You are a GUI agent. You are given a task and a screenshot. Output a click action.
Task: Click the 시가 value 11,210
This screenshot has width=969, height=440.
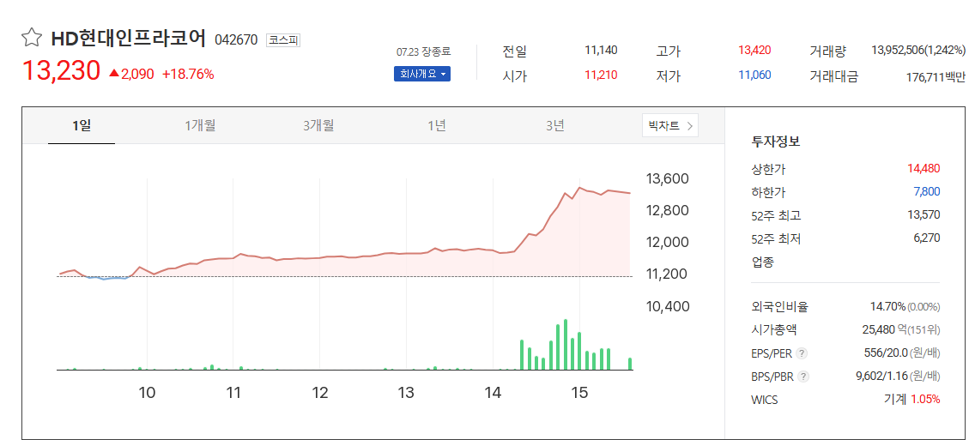(x=601, y=75)
